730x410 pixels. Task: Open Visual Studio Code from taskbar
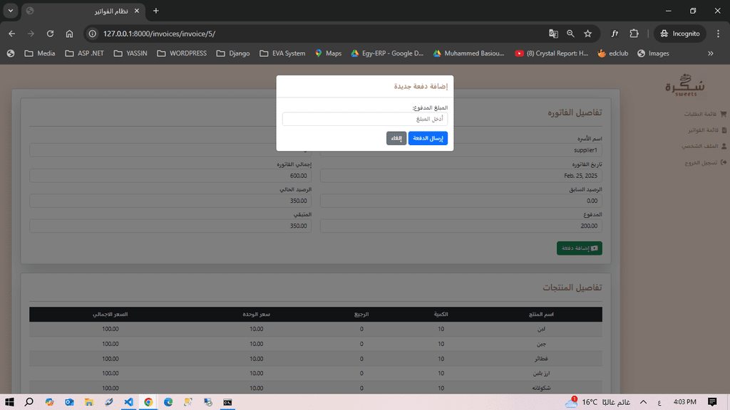click(x=128, y=402)
